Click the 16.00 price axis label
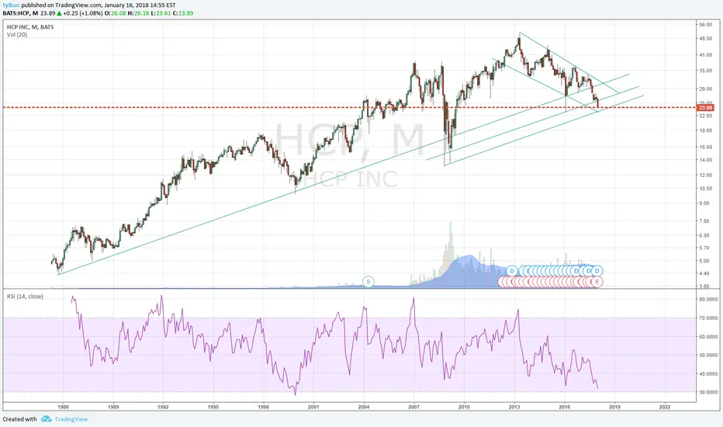The height and width of the screenshot is (427, 723). coord(705,148)
